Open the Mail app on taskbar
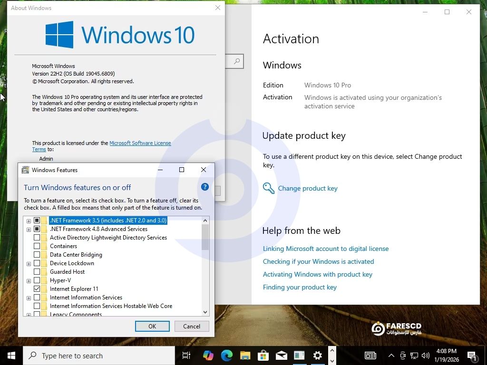 point(281,355)
